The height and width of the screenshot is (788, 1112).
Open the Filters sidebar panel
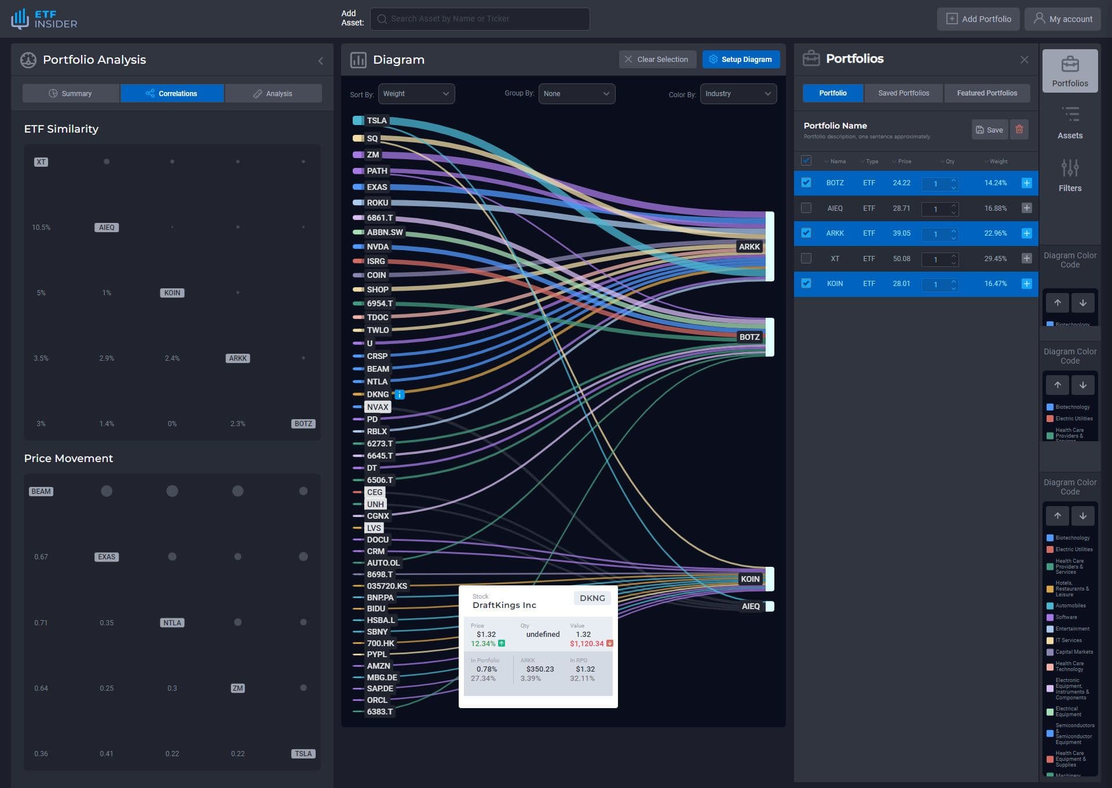(x=1070, y=175)
